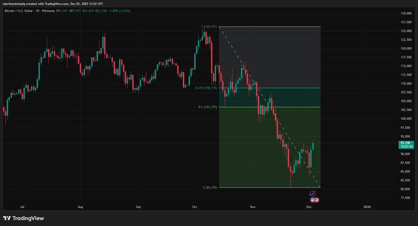Click the 97,500 price axis label

[x=407, y=128]
